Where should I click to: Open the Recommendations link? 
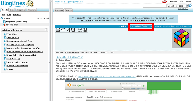(x=16, y=41)
